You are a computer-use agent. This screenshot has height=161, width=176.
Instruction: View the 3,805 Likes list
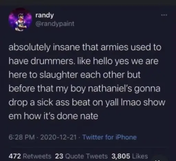[x=130, y=156]
